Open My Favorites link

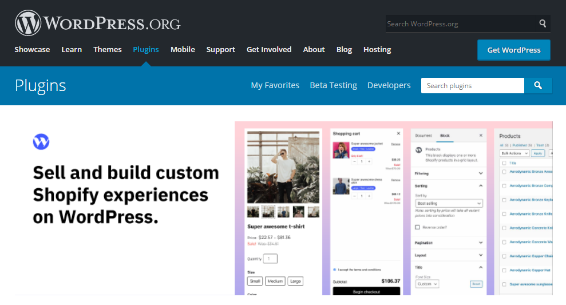pyautogui.click(x=275, y=85)
